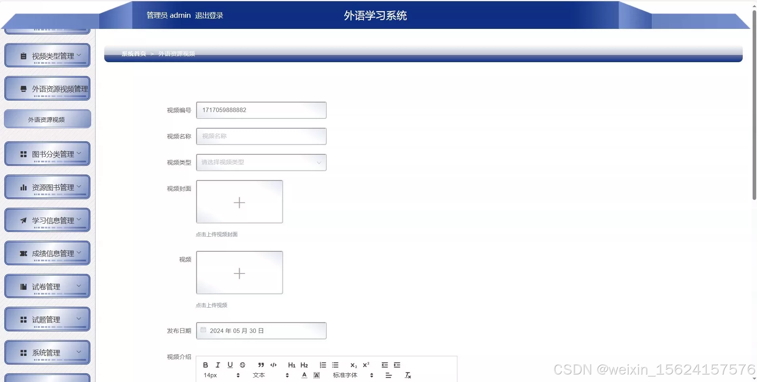Clear text formatting in the editor

click(407, 375)
